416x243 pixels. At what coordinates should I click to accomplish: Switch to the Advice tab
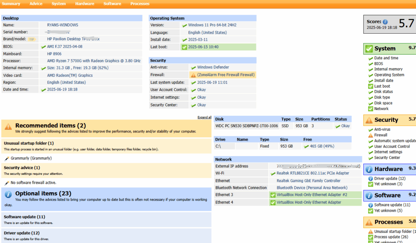click(36, 4)
